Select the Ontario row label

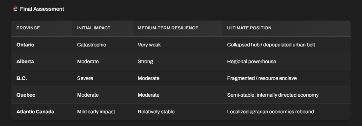click(25, 45)
